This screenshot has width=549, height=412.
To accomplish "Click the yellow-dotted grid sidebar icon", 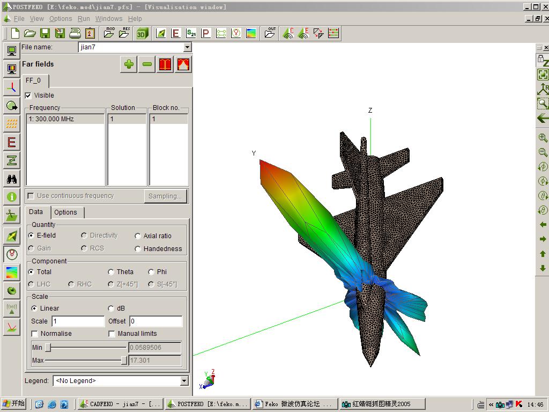I will coord(12,123).
